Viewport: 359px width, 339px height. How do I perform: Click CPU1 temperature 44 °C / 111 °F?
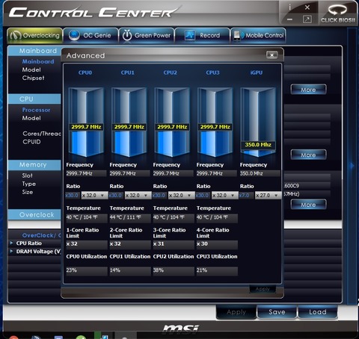[x=130, y=217]
